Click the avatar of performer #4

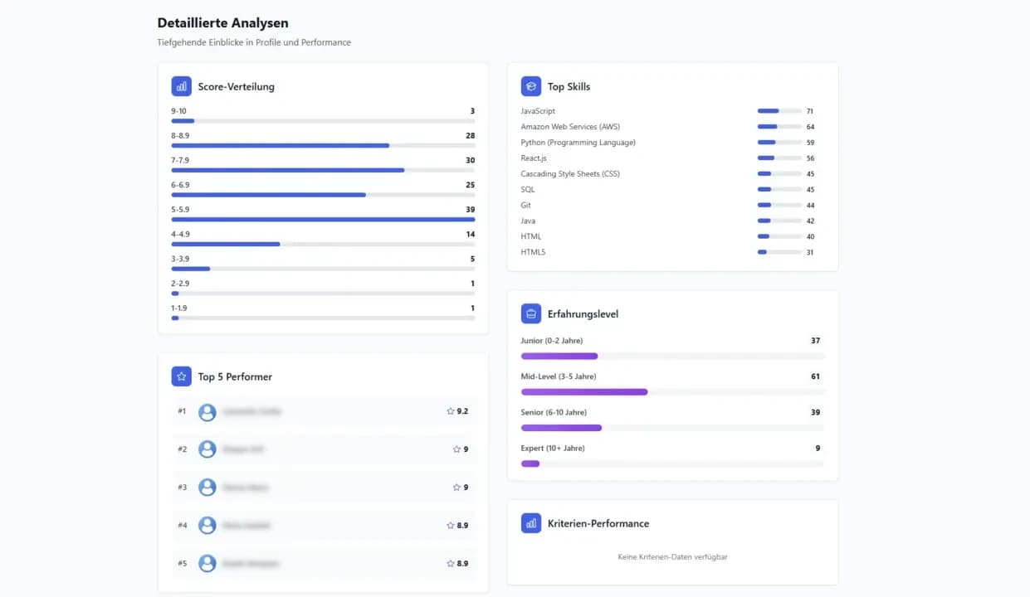click(207, 526)
